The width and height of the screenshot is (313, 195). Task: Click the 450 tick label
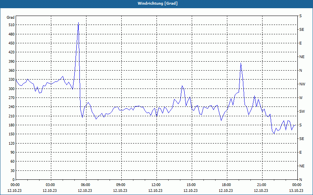[11, 43]
